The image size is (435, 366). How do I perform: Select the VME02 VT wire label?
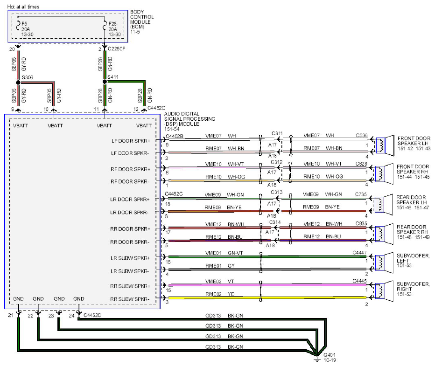(x=220, y=282)
